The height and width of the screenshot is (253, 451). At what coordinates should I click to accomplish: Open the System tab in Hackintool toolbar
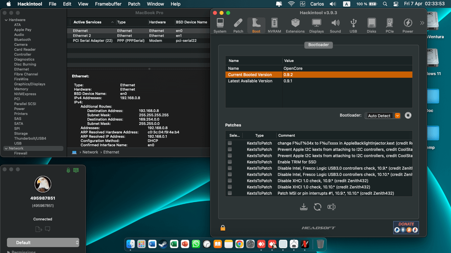pyautogui.click(x=220, y=26)
